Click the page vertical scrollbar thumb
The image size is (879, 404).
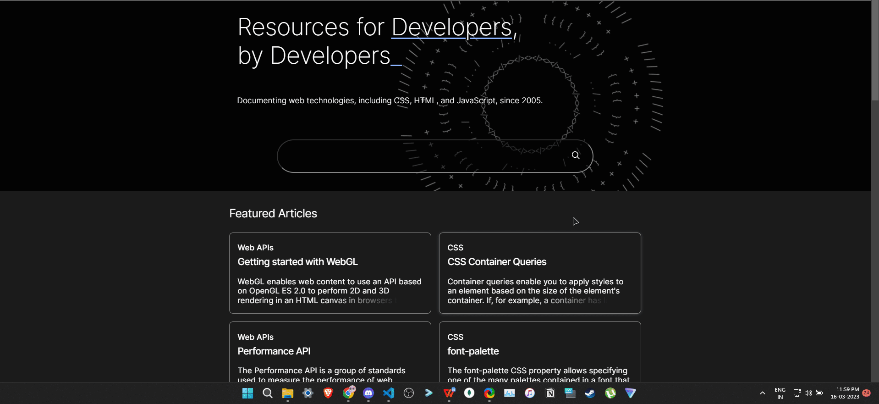(875, 50)
